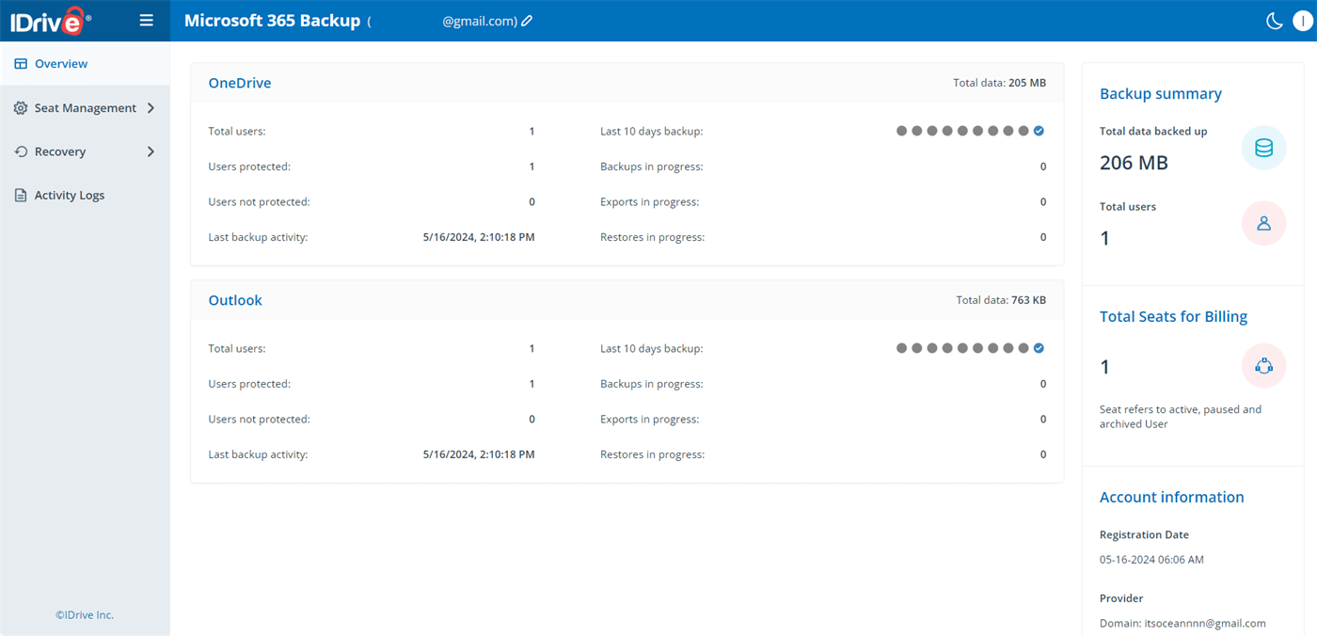Click Outlook Restores in progress label
The width and height of the screenshot is (1317, 636).
pyautogui.click(x=652, y=454)
